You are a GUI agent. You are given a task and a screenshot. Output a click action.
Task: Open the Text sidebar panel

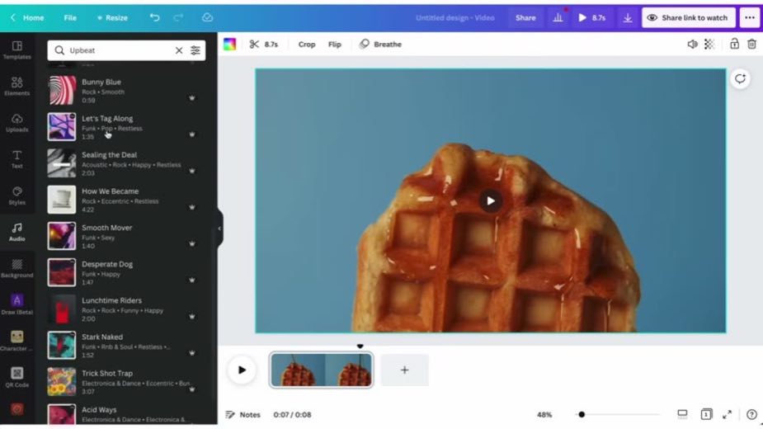coord(17,159)
